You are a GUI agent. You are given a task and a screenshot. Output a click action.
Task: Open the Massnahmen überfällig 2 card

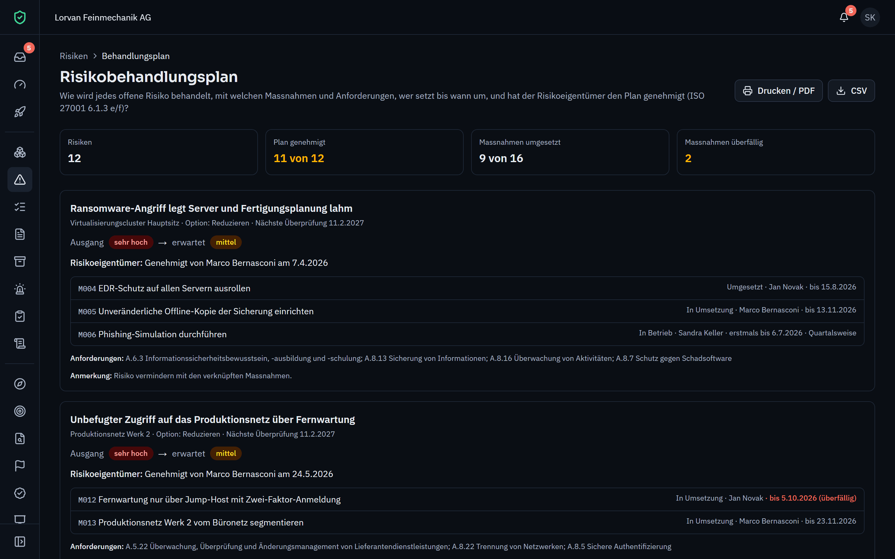776,152
